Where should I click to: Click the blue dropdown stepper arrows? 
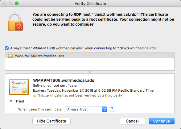tap(105, 109)
